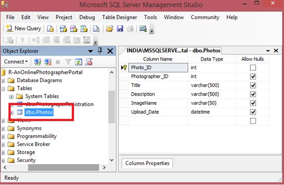This screenshot has height=185, width=284.
Task: Click the SQL Server Compact Query icon
Action: [96, 29]
